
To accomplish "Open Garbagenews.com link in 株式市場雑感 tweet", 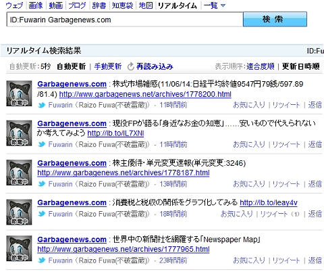I will [x=72, y=84].
